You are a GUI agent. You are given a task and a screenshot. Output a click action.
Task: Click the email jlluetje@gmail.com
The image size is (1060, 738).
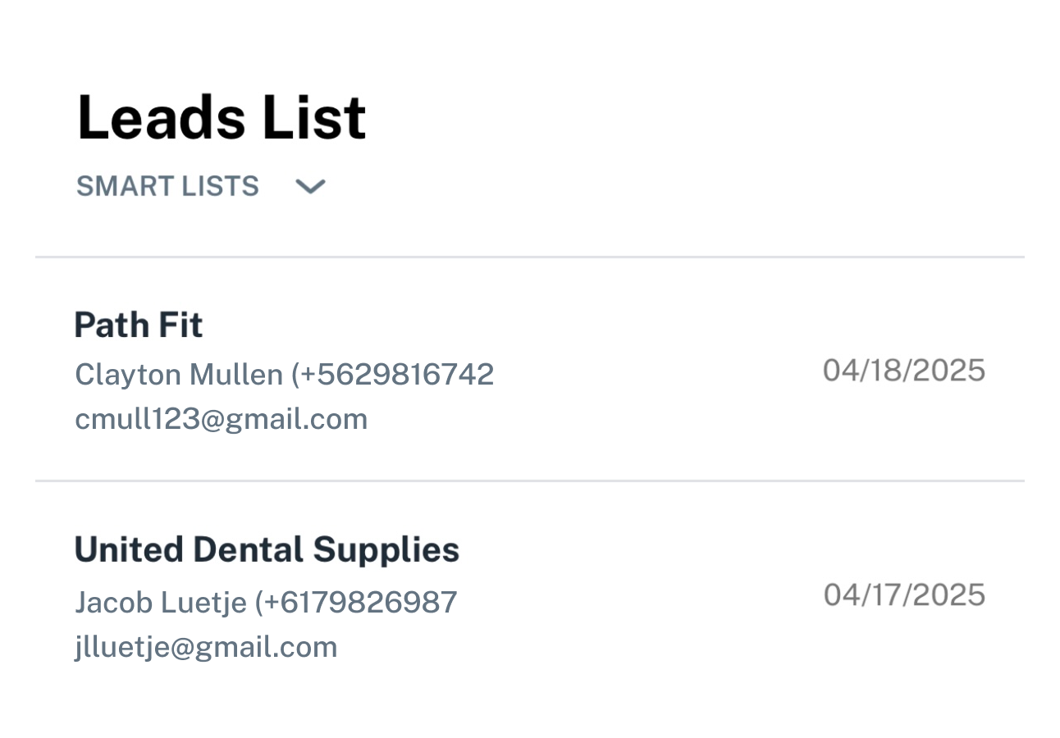coord(205,647)
